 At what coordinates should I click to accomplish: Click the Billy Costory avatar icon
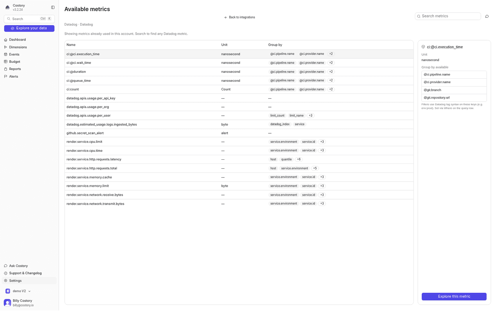pyautogui.click(x=7, y=303)
